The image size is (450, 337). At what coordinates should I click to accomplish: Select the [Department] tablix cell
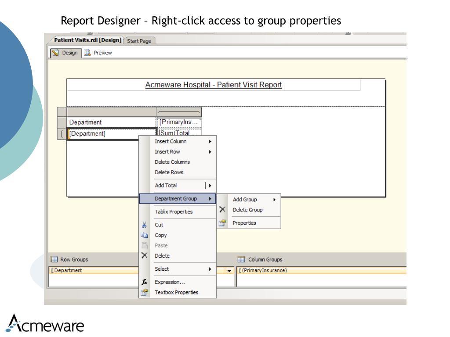111,133
